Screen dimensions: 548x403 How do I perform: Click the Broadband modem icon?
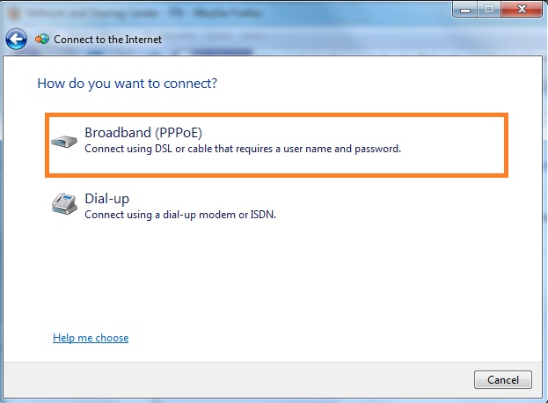[x=64, y=141]
